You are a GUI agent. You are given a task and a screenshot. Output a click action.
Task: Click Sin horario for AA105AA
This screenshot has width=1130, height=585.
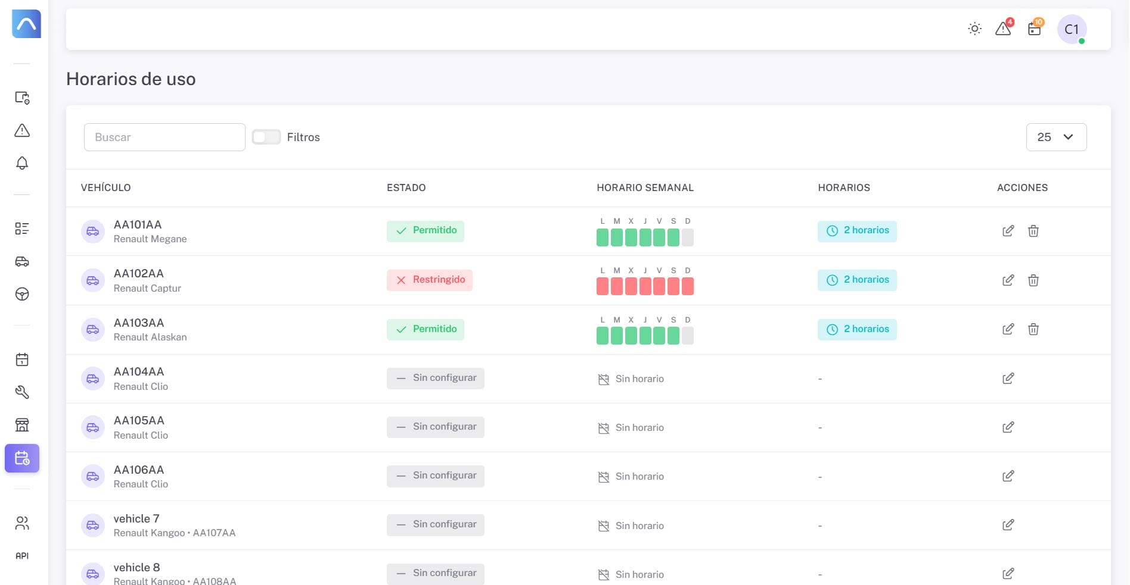[631, 428]
